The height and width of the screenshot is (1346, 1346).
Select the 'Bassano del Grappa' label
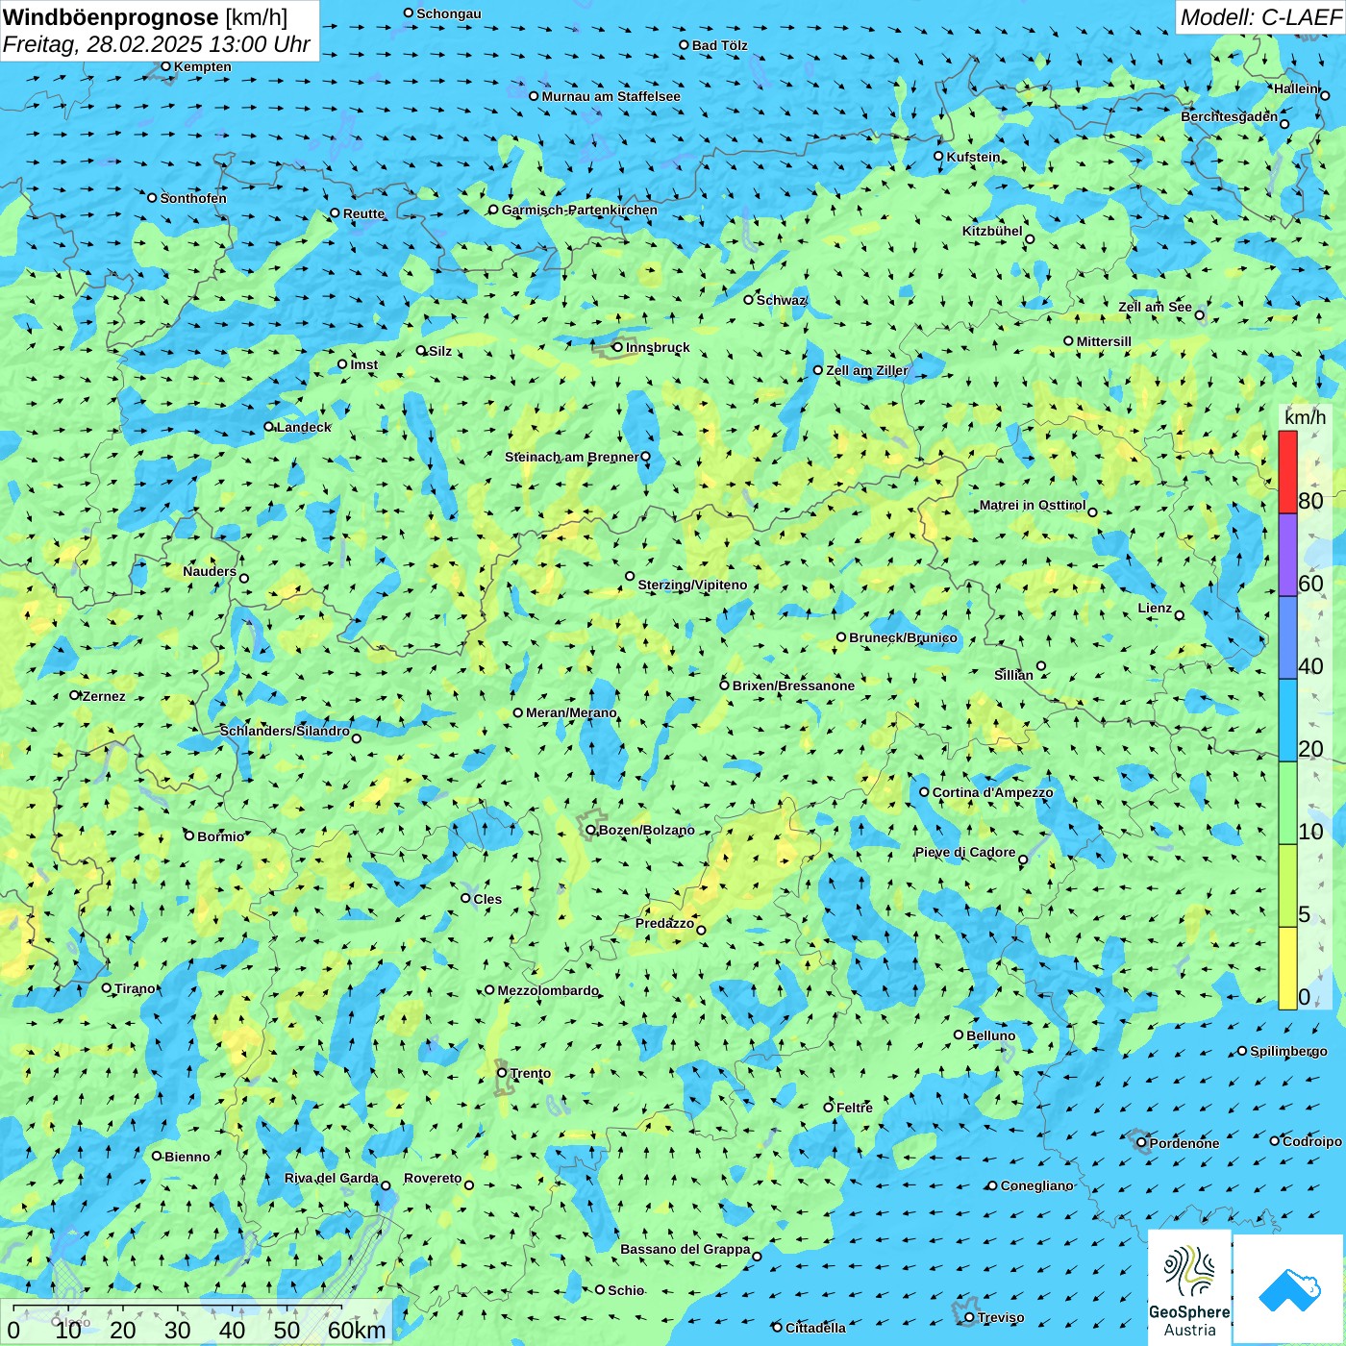685,1249
